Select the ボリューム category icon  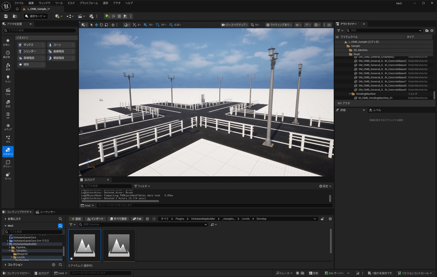click(8, 164)
